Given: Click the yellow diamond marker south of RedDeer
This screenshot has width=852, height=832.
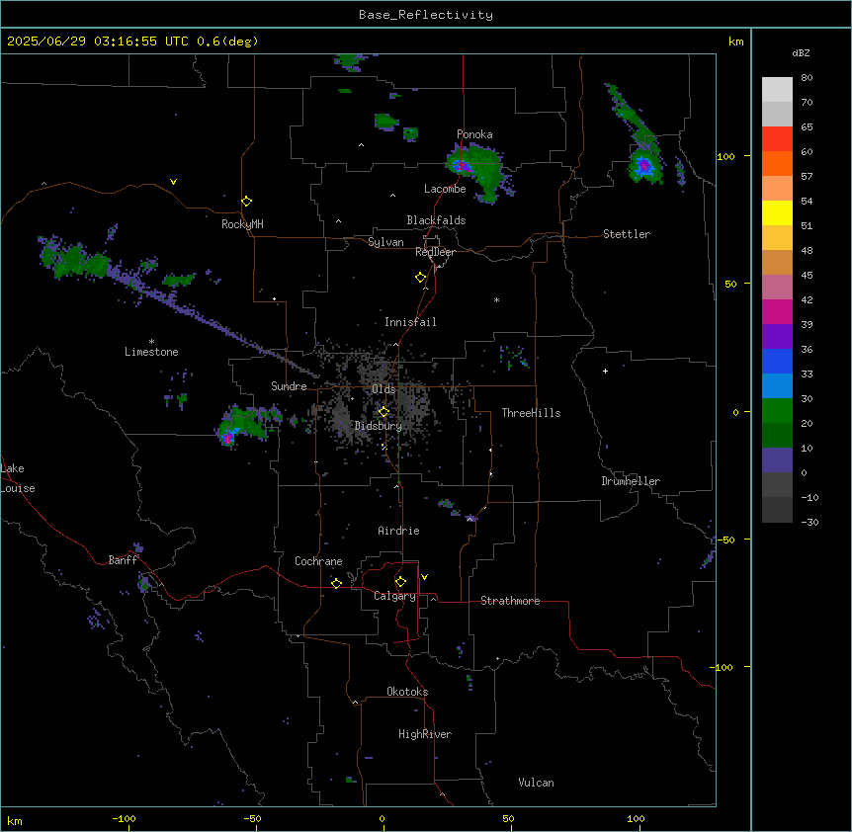Looking at the screenshot, I should (x=420, y=278).
